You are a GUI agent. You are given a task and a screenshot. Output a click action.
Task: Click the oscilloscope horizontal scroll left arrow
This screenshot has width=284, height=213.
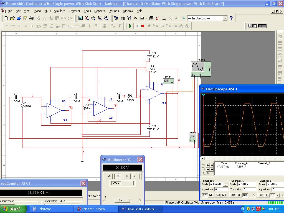(x=203, y=159)
